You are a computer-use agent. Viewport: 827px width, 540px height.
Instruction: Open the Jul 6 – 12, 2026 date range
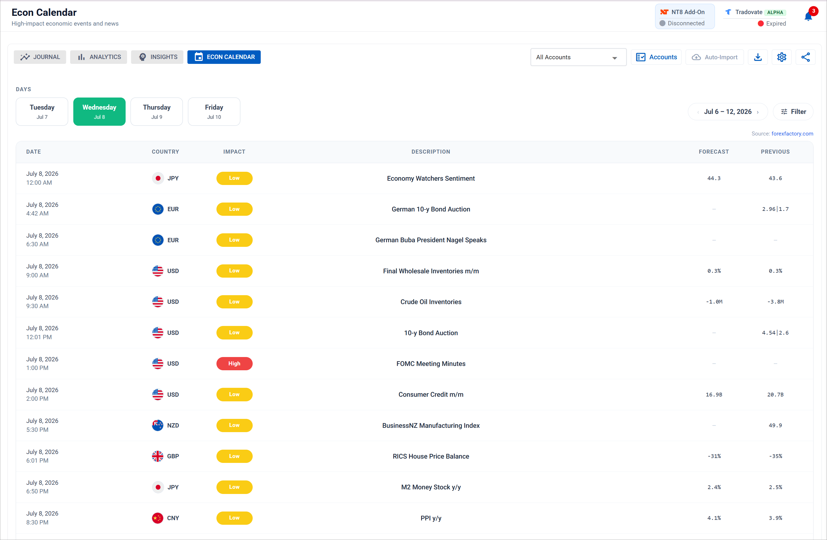click(x=728, y=112)
